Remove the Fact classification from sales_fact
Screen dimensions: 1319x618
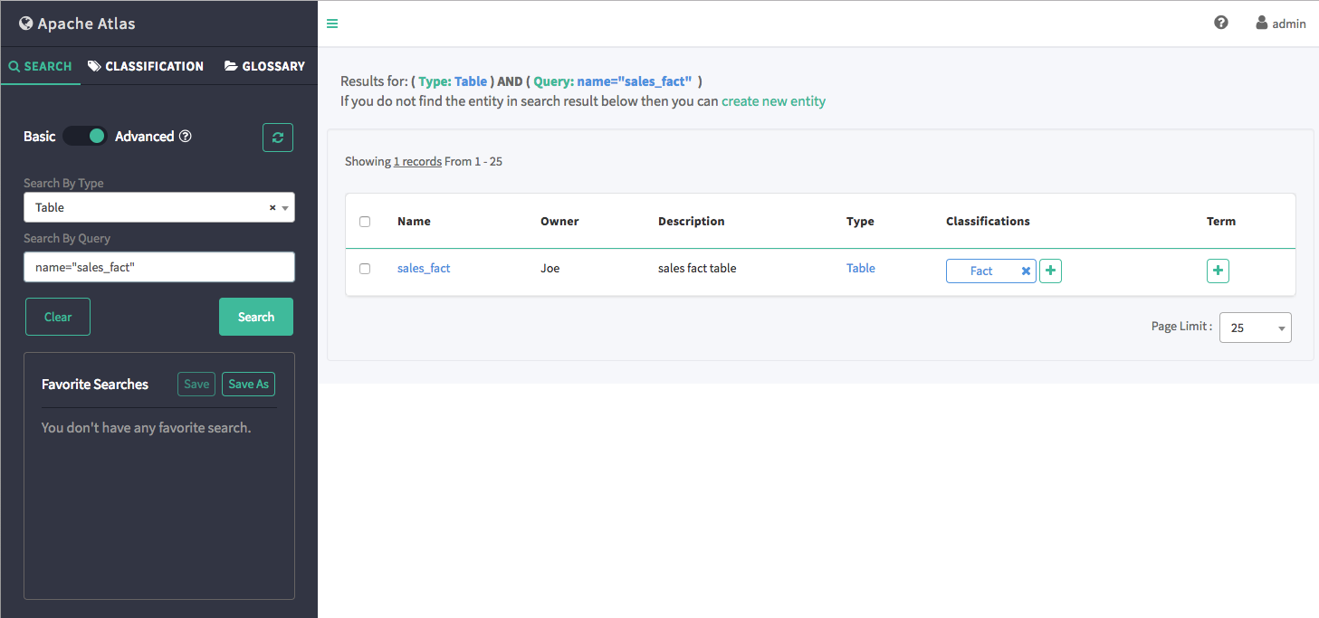[1025, 271]
